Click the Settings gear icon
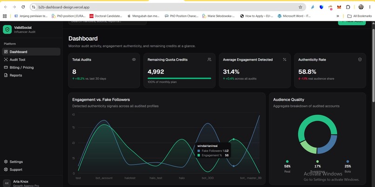 point(6,162)
